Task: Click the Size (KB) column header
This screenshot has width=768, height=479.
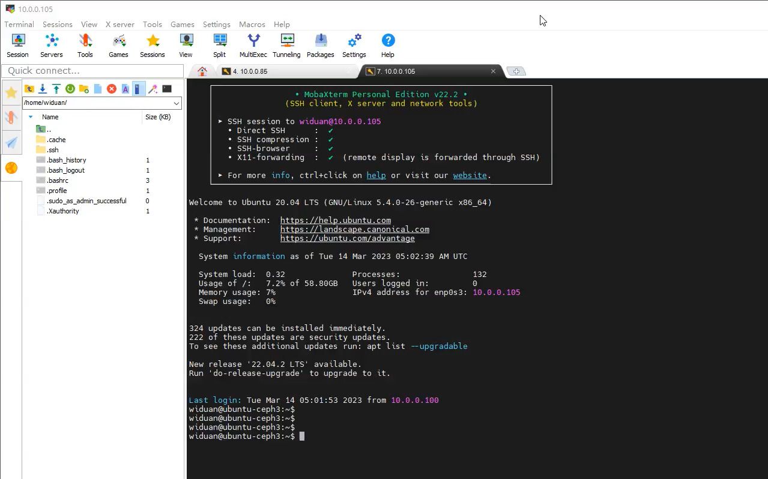Action: tap(158, 117)
